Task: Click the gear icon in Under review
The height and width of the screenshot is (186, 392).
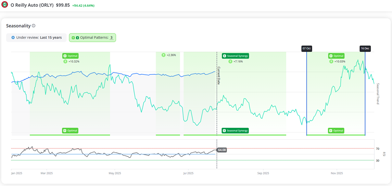Action: 13,37
